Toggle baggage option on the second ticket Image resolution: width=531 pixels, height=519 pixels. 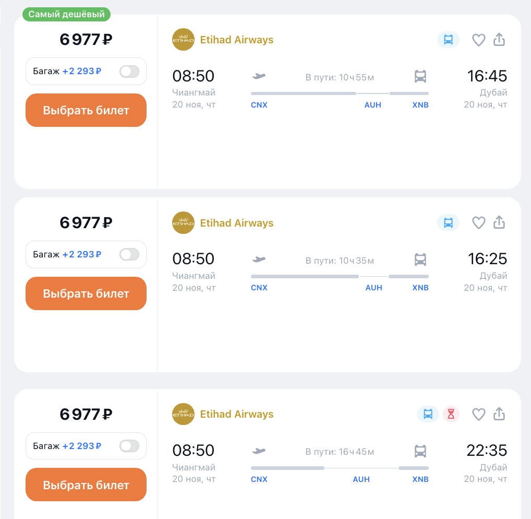(129, 254)
